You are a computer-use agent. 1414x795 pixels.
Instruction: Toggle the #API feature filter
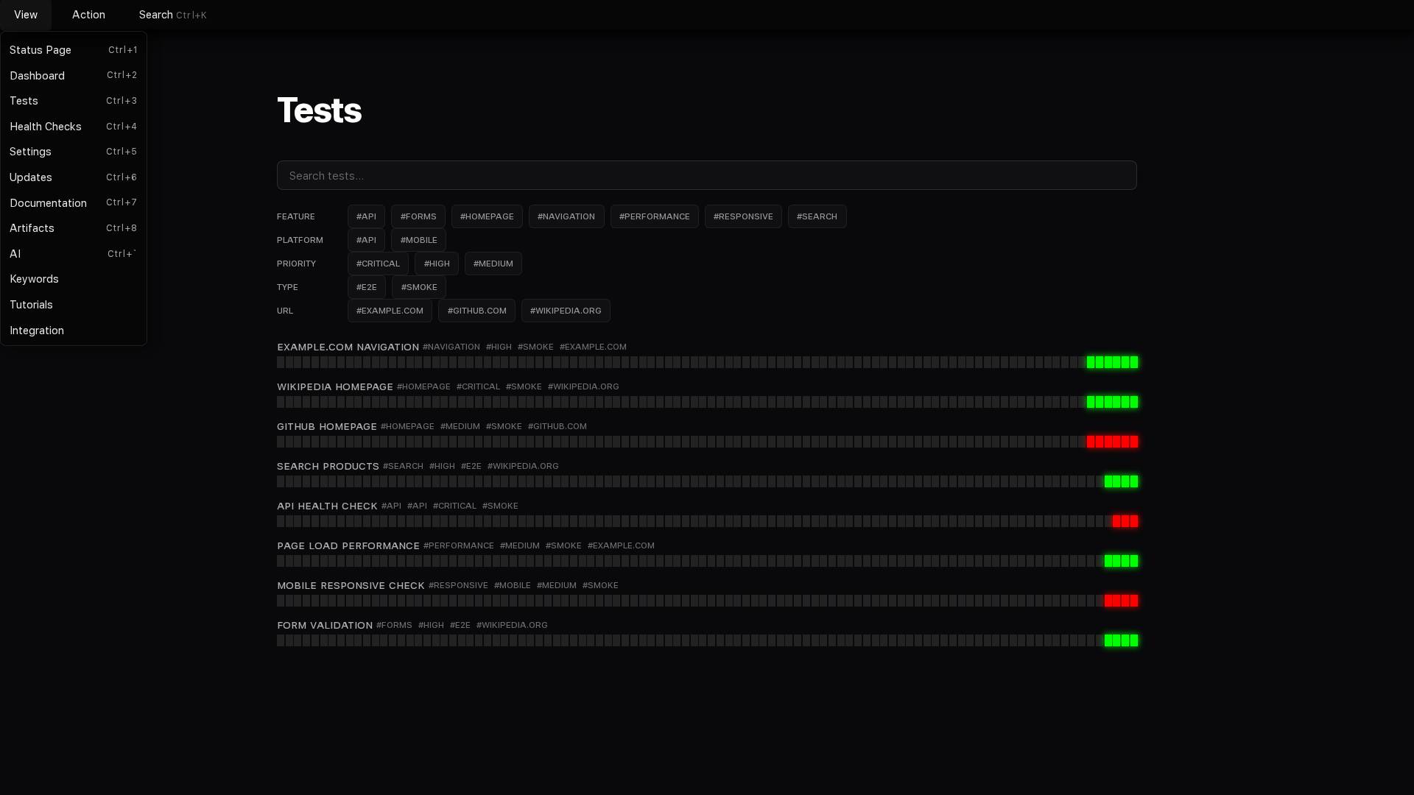click(x=366, y=216)
